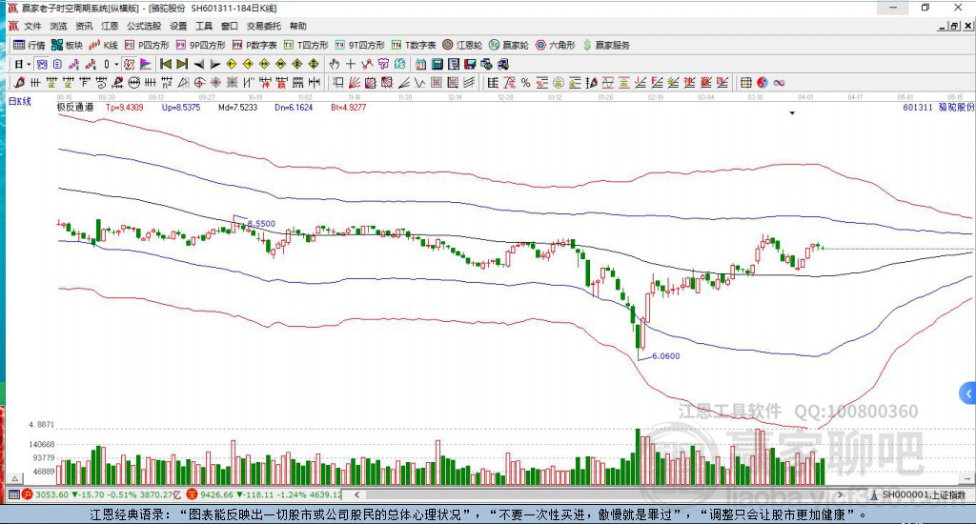Image resolution: width=976 pixels, height=524 pixels.
Task: Open the 交易委托 menu
Action: [x=264, y=26]
